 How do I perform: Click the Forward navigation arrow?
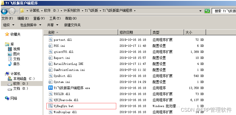click(12, 11)
